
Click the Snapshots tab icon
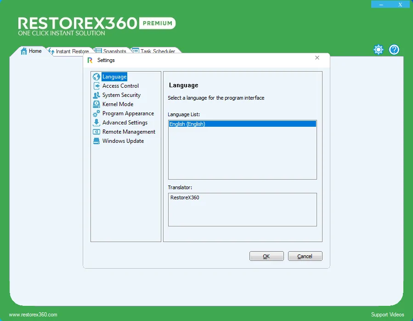click(x=98, y=51)
